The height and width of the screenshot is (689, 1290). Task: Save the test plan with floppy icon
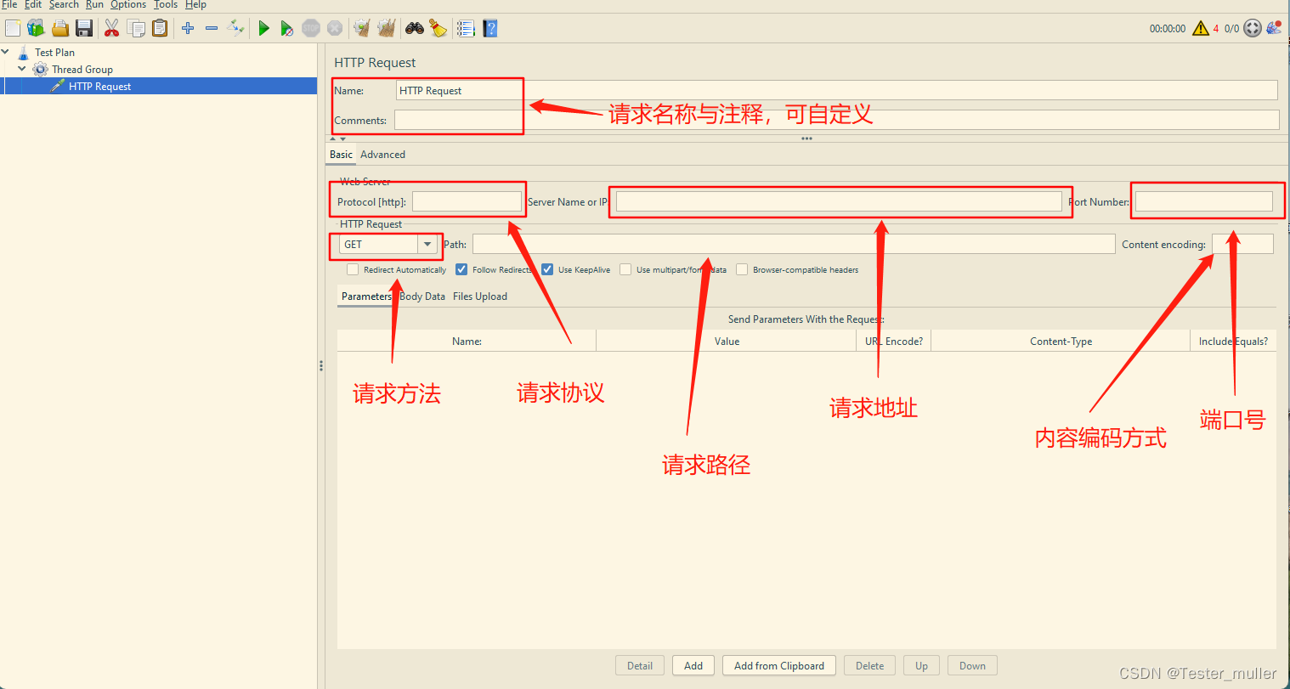83,28
